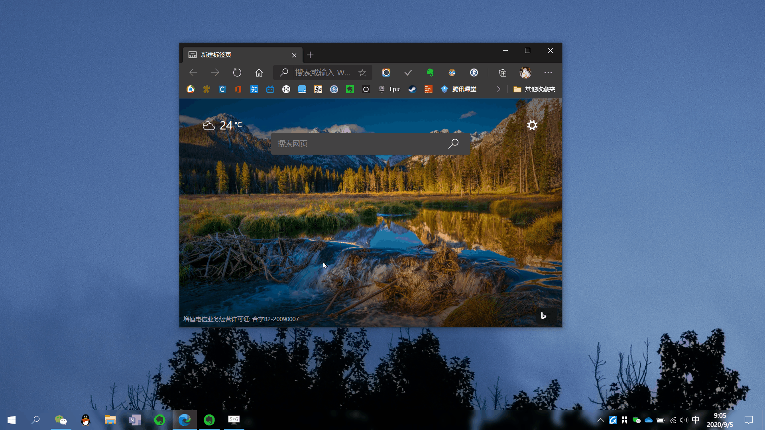Click the address bar 搜索或输入 field
The image size is (765, 430).
[323, 73]
